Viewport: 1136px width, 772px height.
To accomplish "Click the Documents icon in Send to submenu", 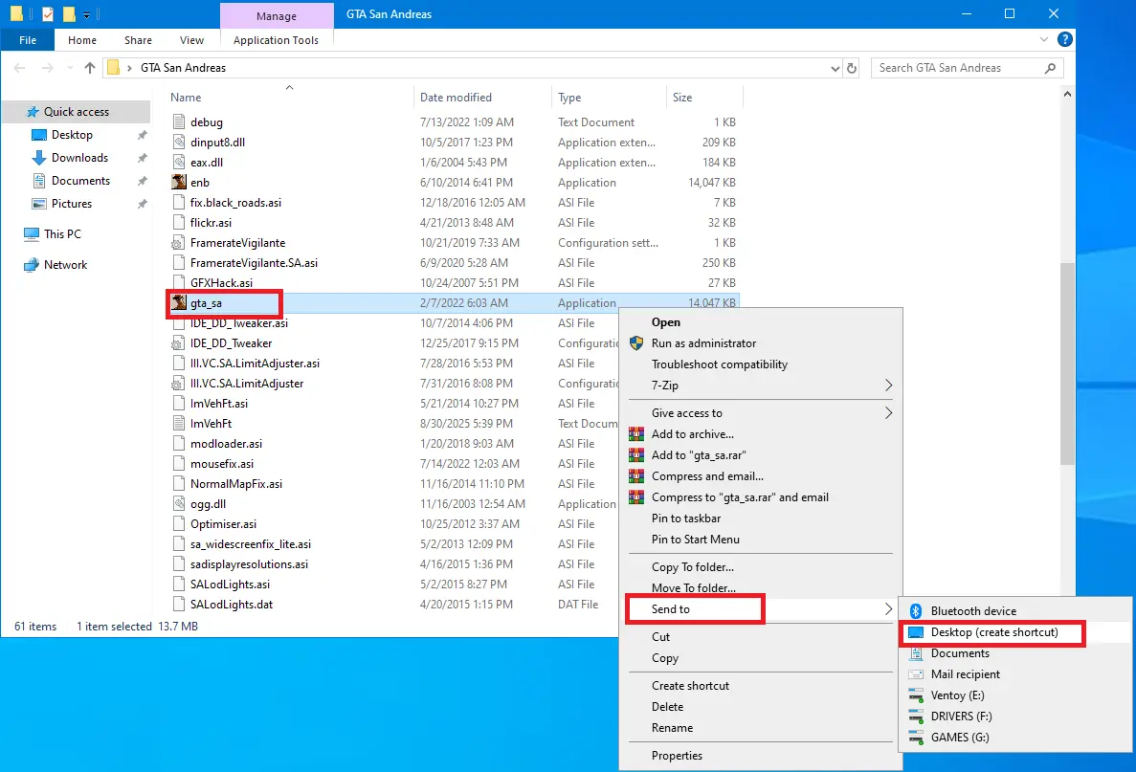I will pos(916,653).
